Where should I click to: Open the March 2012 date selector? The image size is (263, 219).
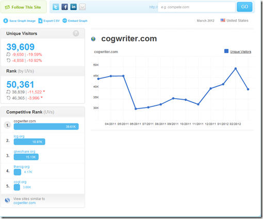pyautogui.click(x=206, y=21)
